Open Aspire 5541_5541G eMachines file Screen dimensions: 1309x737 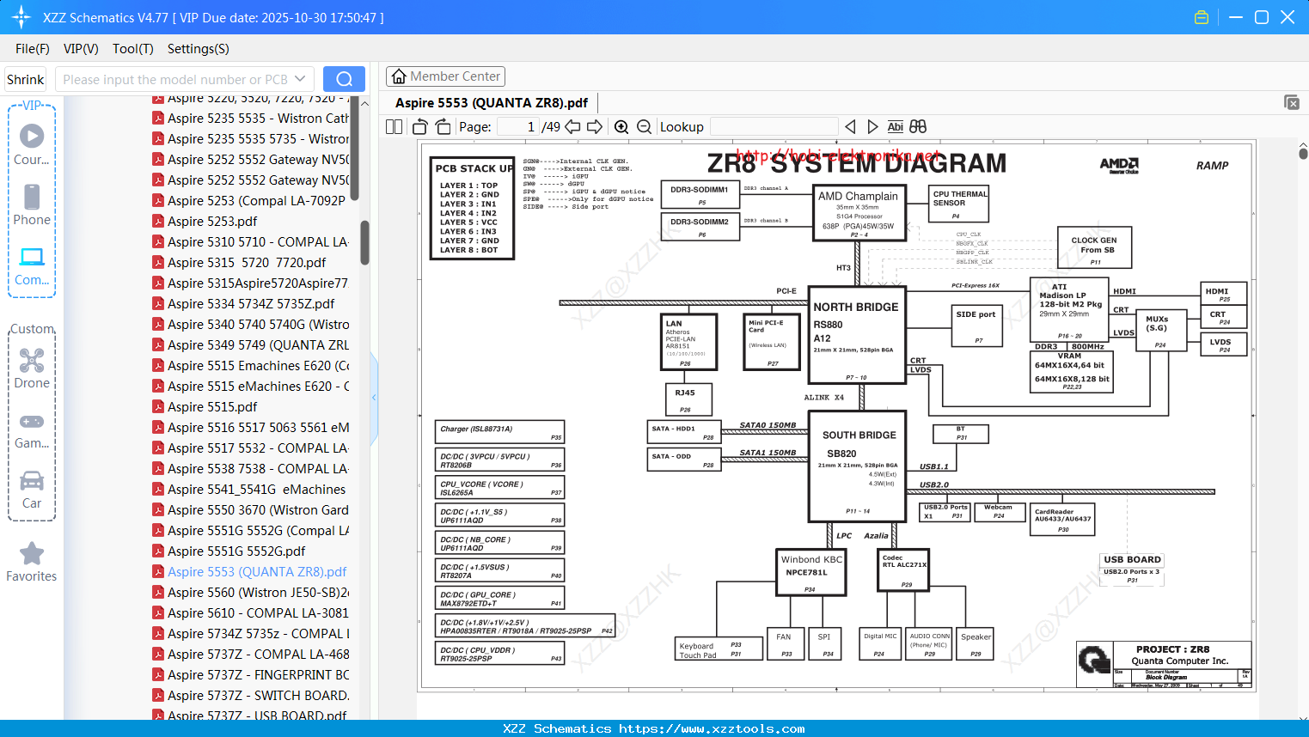click(x=249, y=490)
